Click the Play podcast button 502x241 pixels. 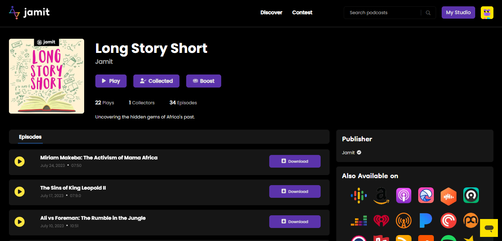[x=111, y=81]
